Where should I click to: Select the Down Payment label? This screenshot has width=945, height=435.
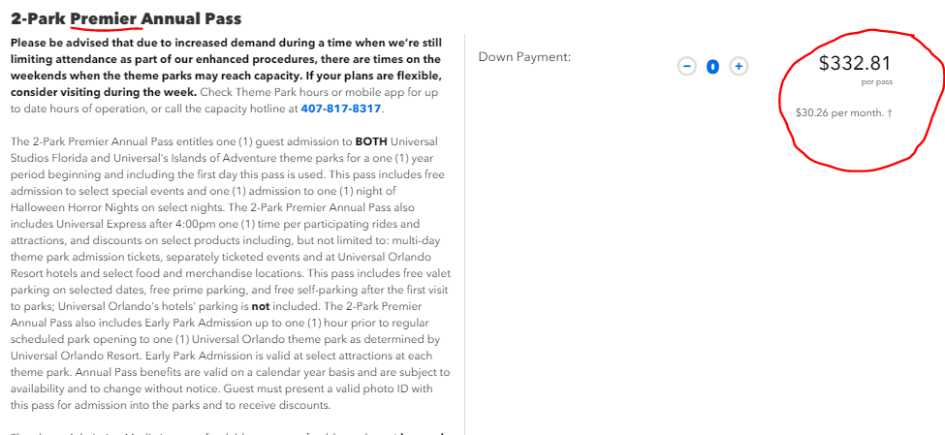[524, 58]
